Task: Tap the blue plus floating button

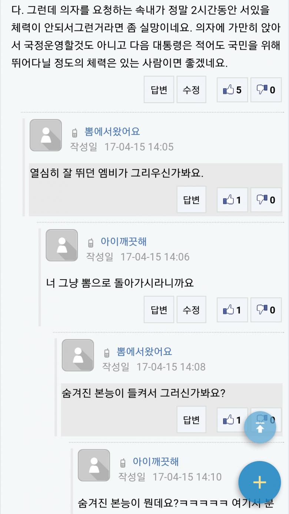Action: tap(259, 482)
